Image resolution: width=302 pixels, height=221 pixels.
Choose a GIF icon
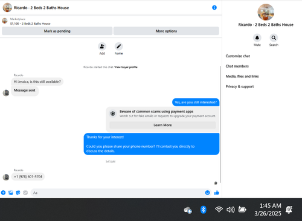tap(25, 193)
